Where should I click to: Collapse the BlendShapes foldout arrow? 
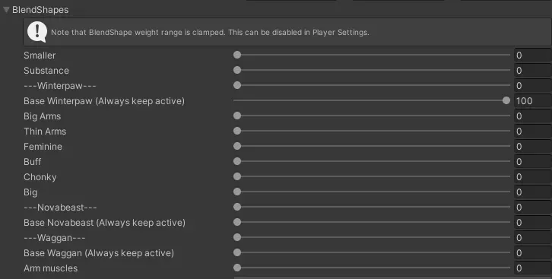(6, 10)
